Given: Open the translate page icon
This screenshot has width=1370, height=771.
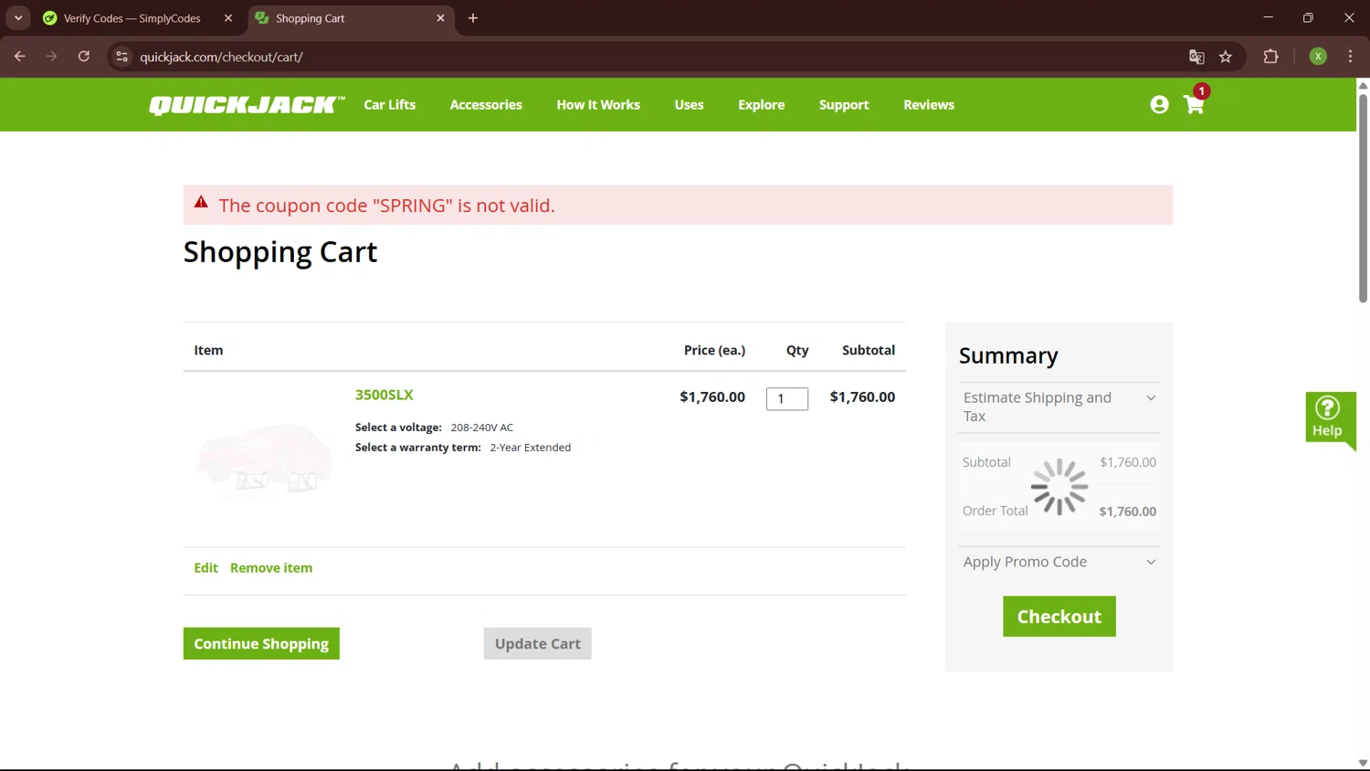Looking at the screenshot, I should [x=1196, y=57].
